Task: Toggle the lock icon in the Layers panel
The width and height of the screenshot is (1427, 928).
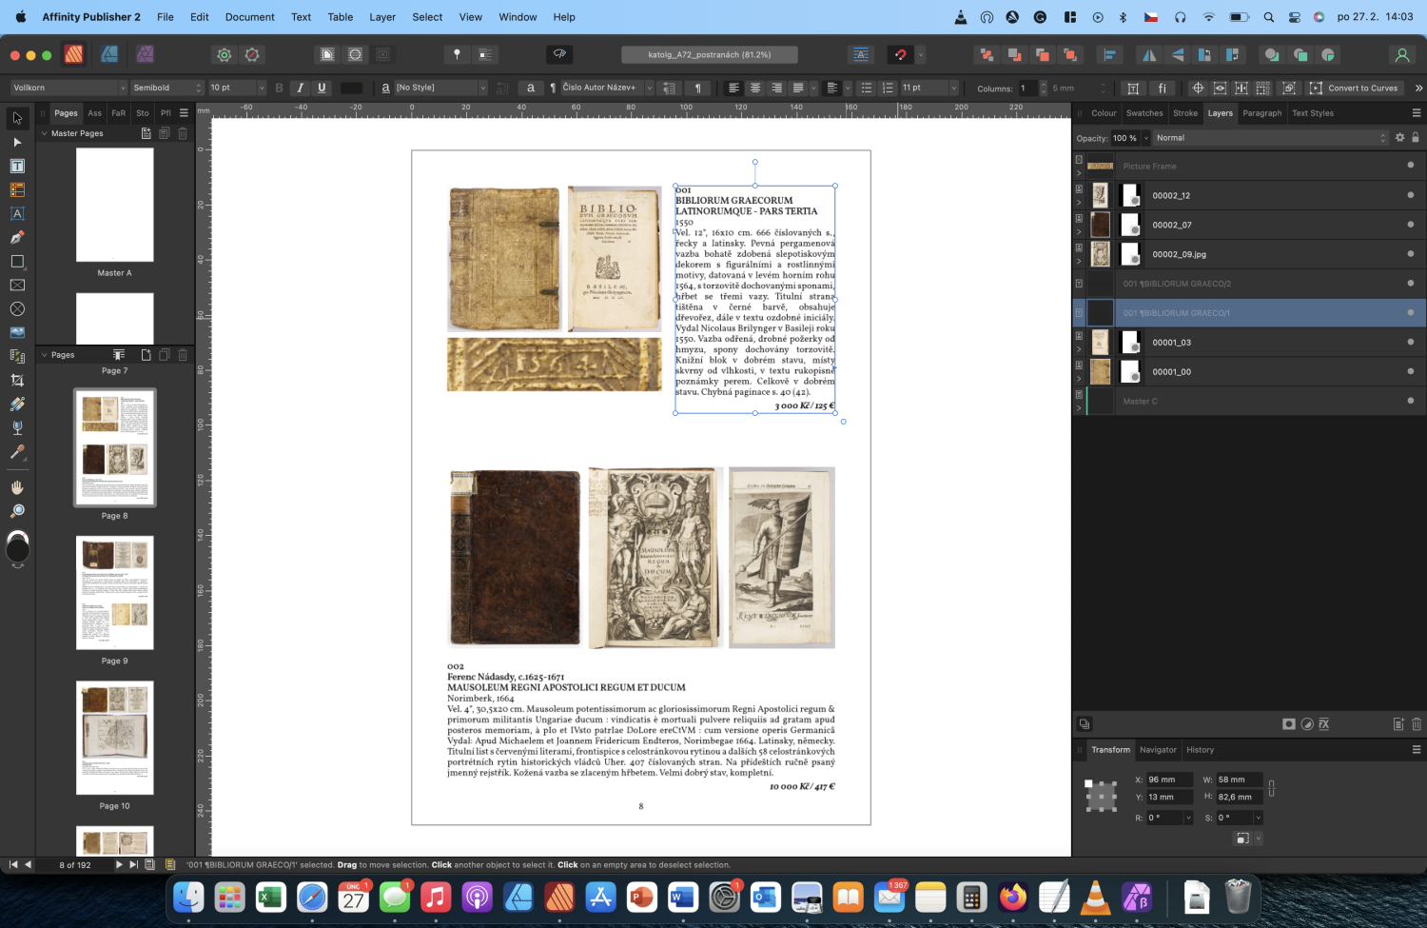Action: 1417,137
